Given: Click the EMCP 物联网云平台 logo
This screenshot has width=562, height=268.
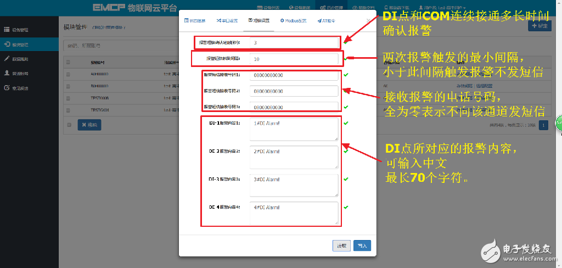Looking at the screenshot, I should (x=135, y=8).
